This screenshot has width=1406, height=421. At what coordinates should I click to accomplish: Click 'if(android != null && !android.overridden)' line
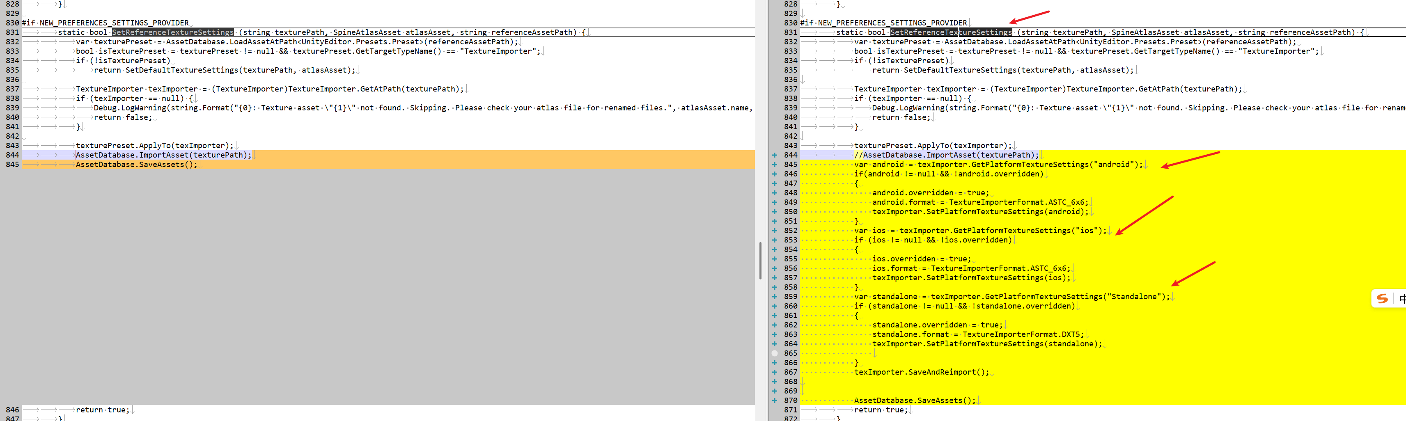tap(949, 174)
